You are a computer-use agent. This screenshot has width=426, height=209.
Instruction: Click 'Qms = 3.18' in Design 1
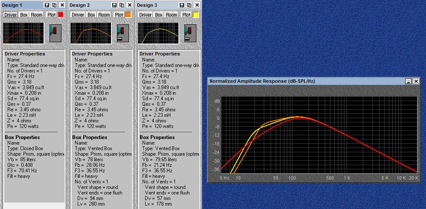click(19, 82)
